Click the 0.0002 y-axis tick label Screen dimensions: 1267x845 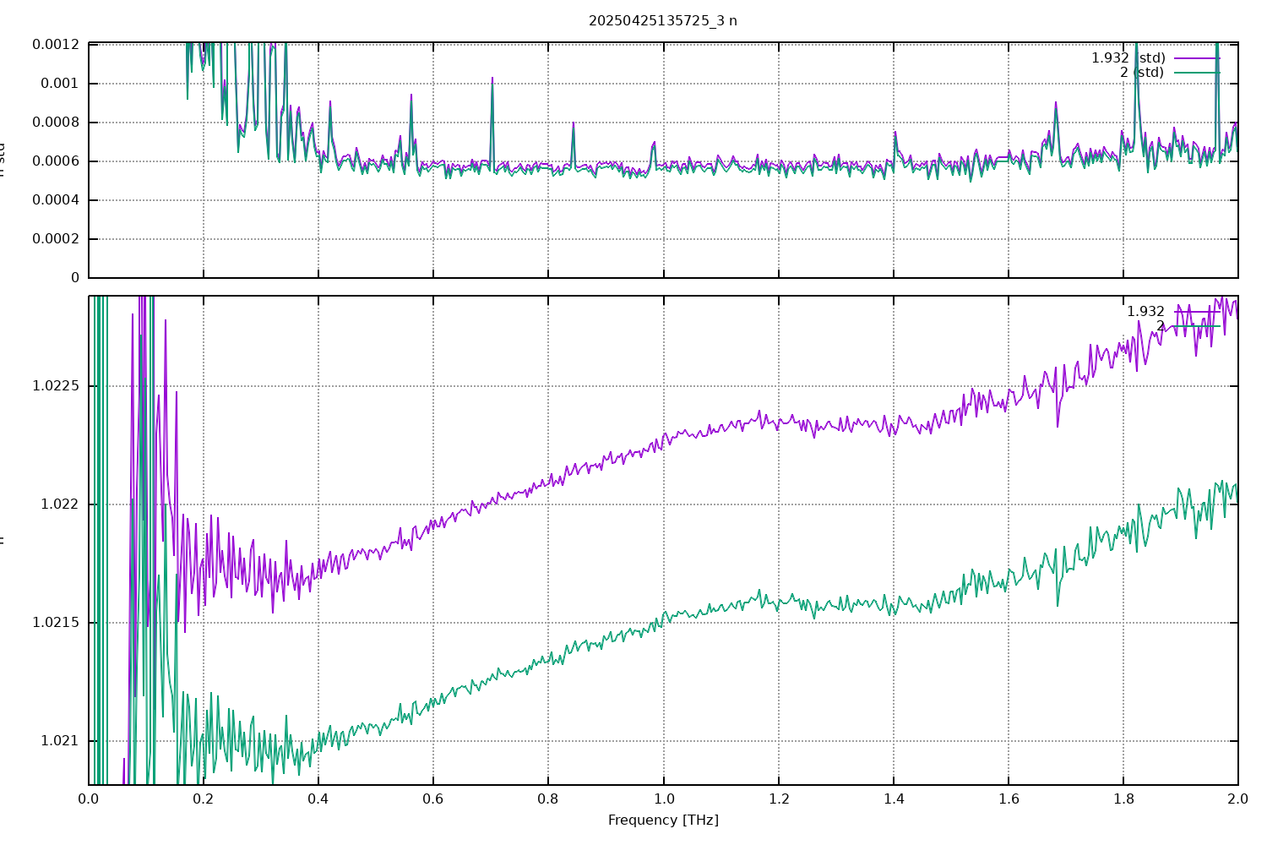click(x=56, y=239)
